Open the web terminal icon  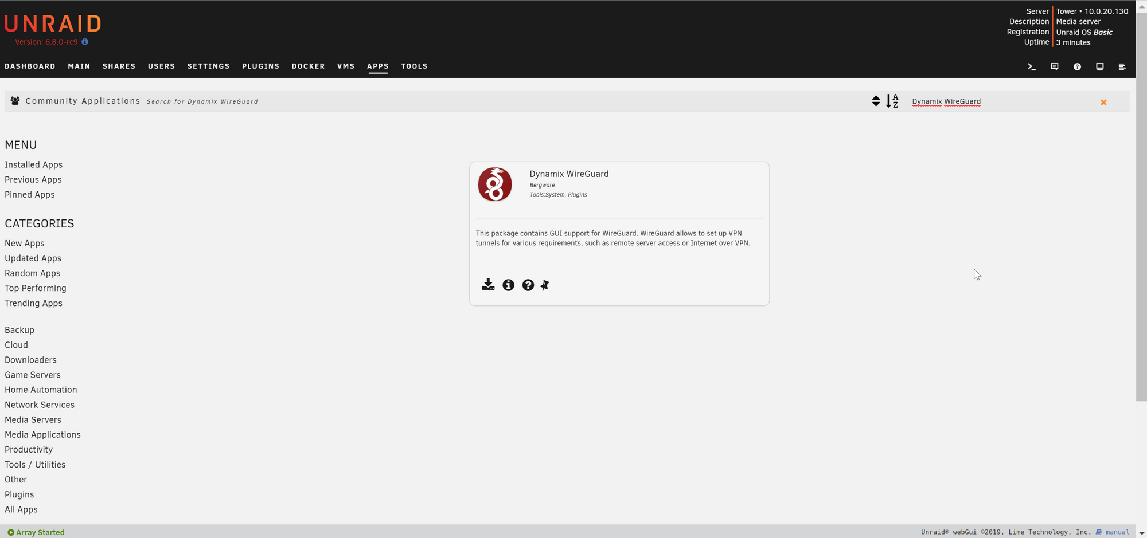coord(1032,66)
